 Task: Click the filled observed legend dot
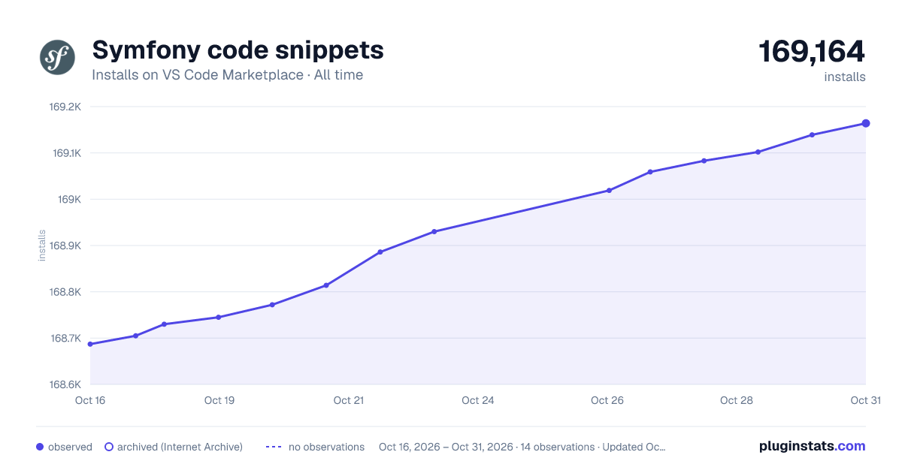click(x=40, y=447)
